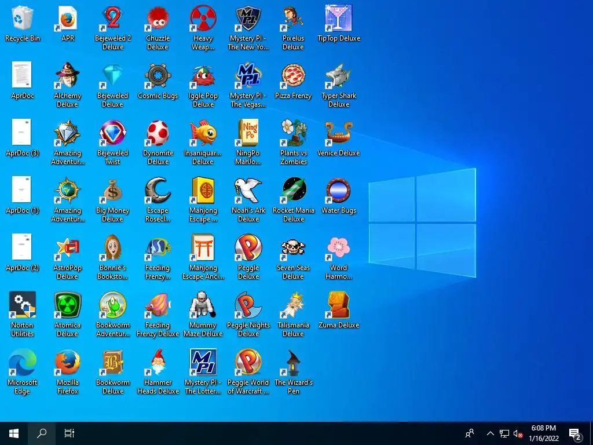Click the muted volume tray icon
The width and height of the screenshot is (593, 445).
[x=518, y=433]
